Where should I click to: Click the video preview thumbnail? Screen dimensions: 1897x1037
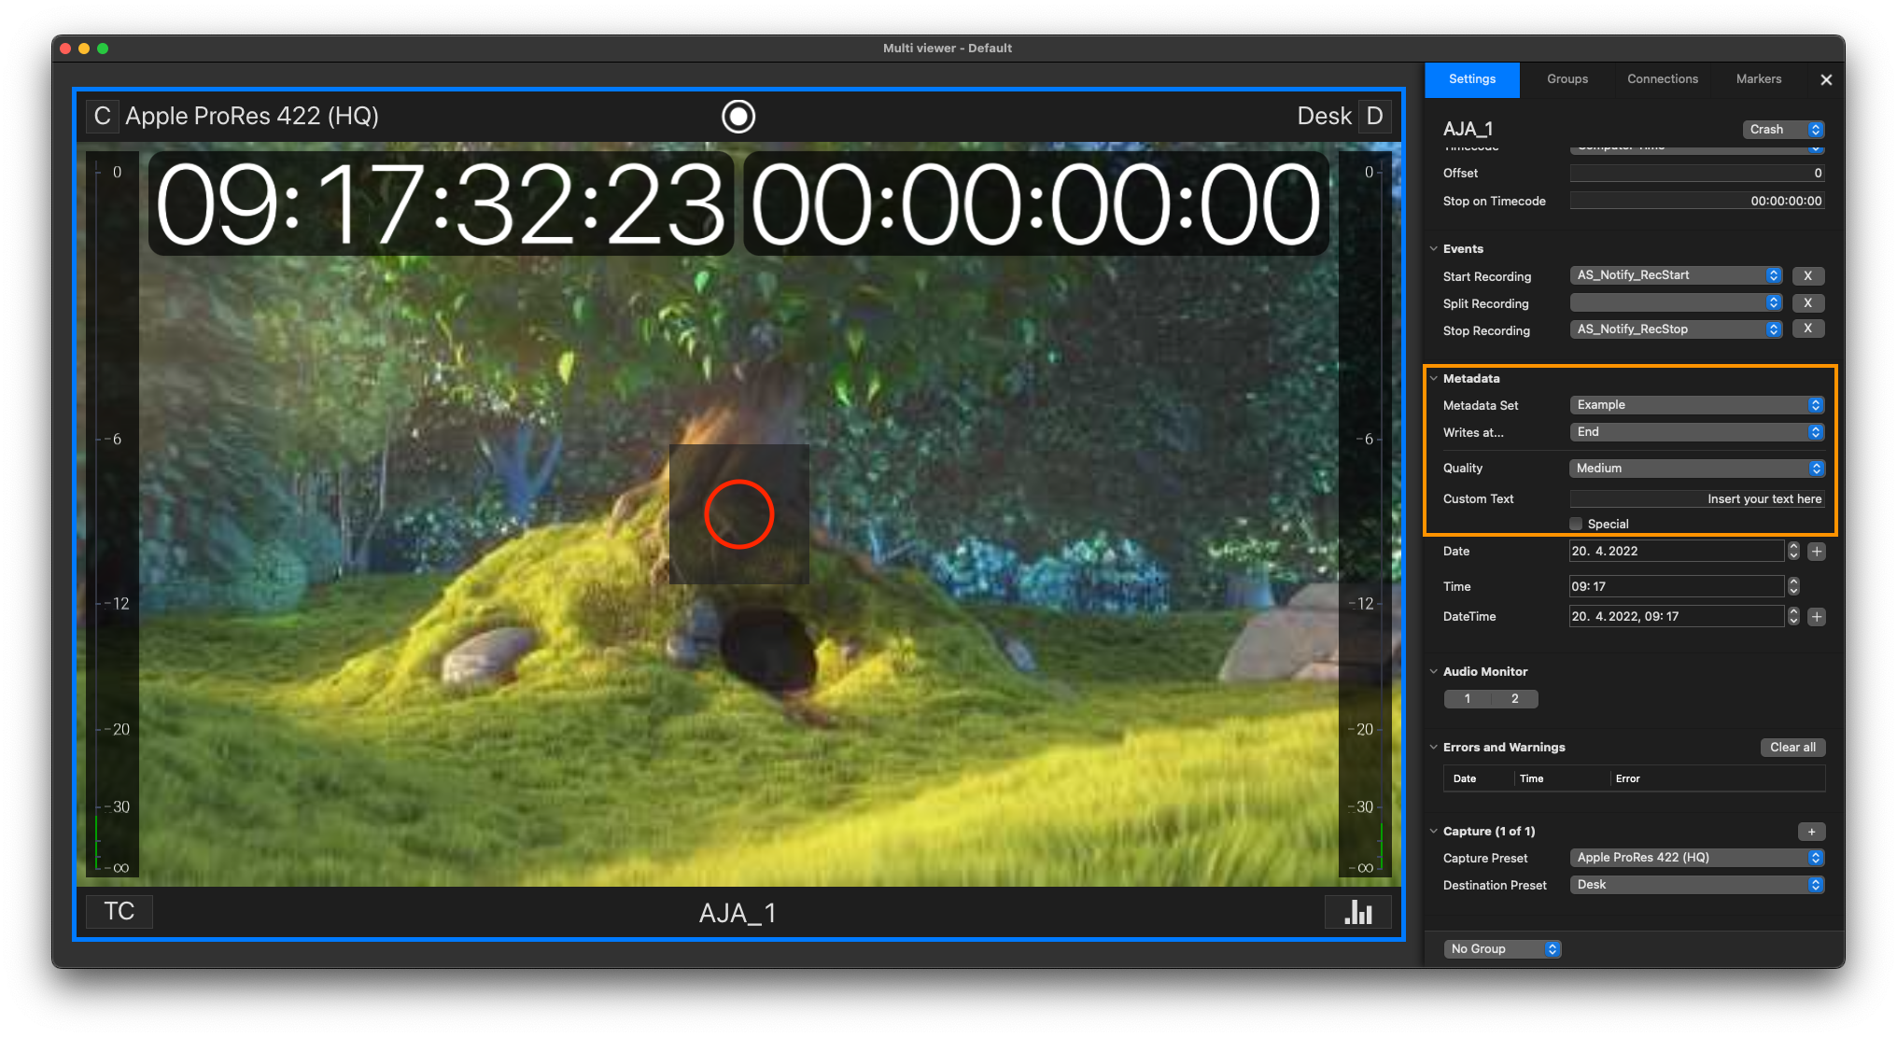click(x=739, y=514)
